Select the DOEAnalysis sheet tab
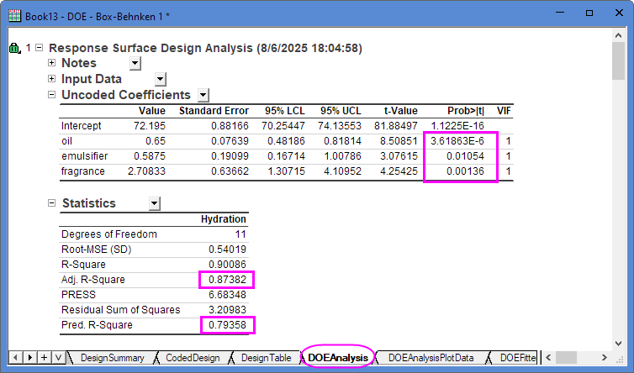Viewport: 634px width, 373px height. click(x=338, y=358)
